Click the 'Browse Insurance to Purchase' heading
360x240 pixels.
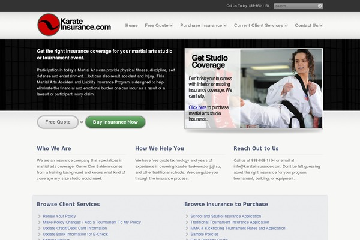pos(226,204)
